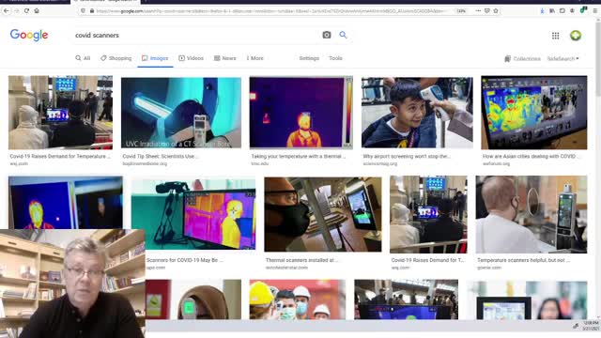Search by image using the camera icon
Screen dimensions: 601x338
pos(327,35)
